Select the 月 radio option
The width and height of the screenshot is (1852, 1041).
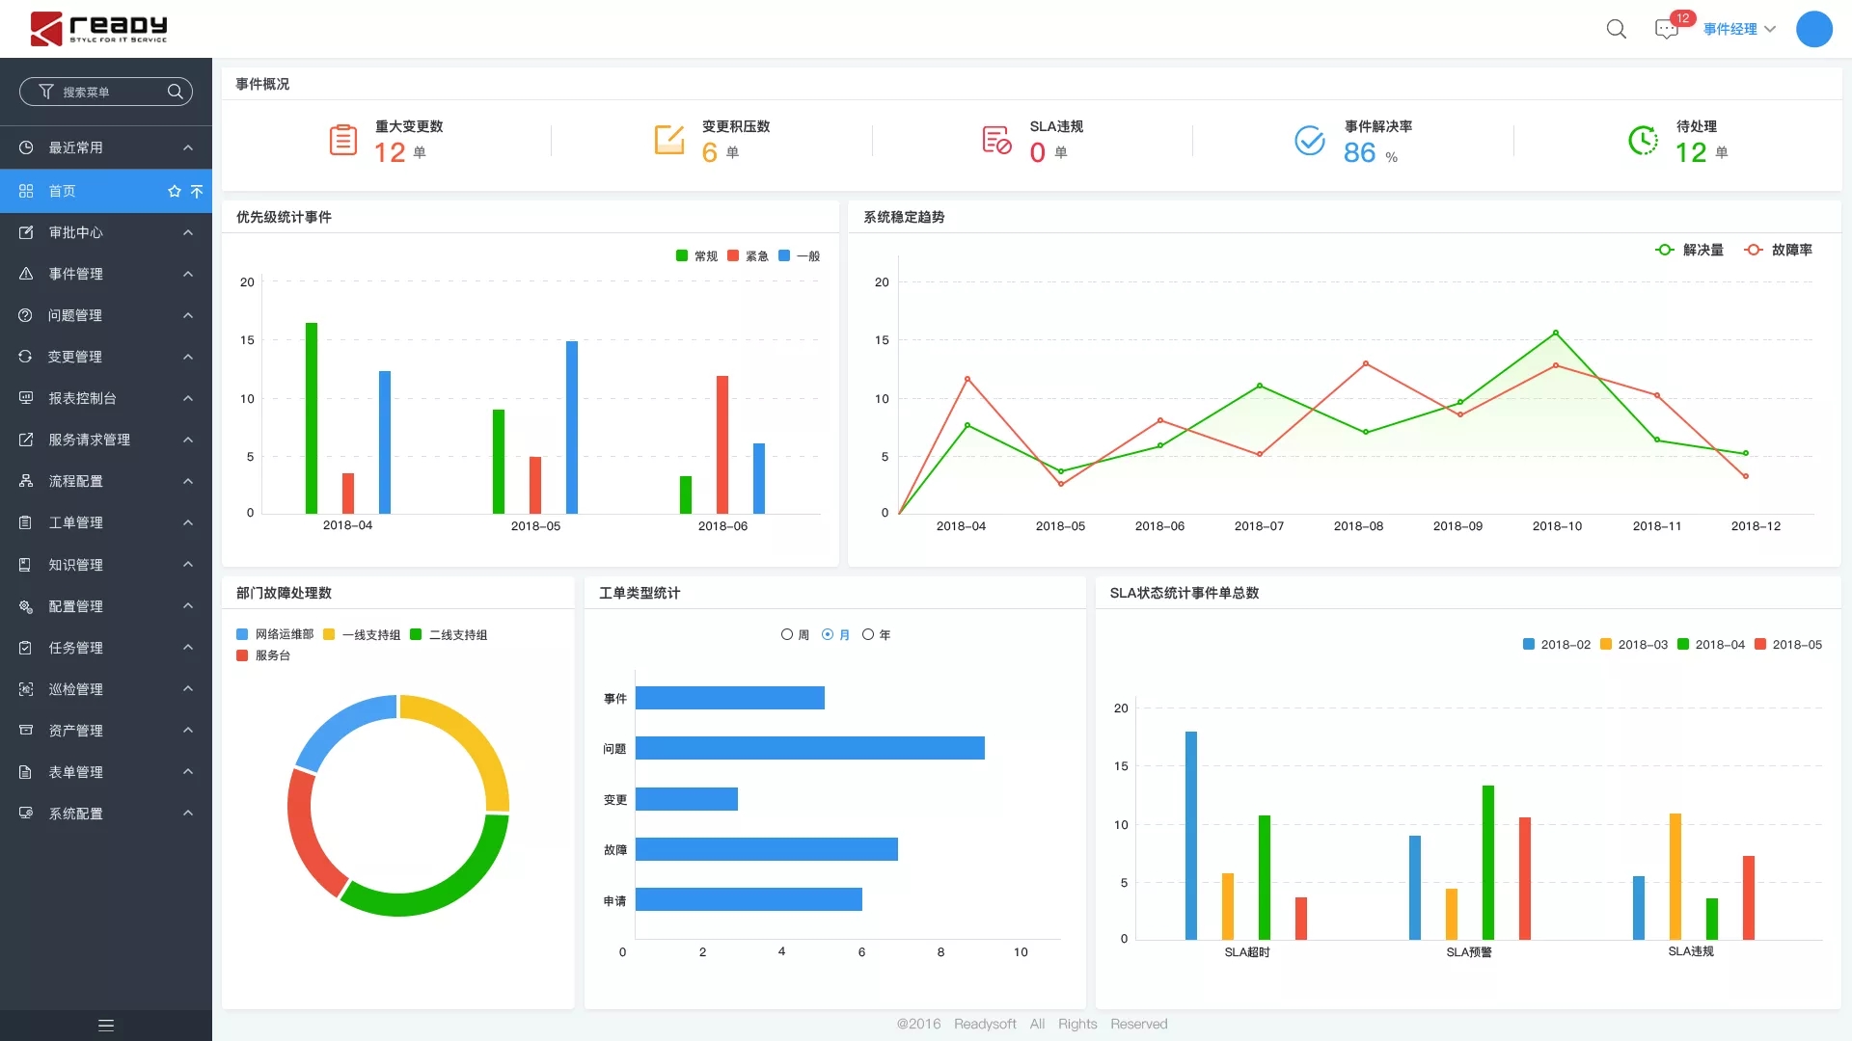[x=828, y=634]
